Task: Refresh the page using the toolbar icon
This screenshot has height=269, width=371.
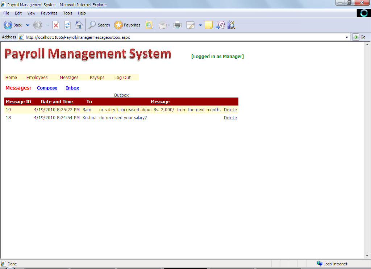Action: tap(67, 25)
